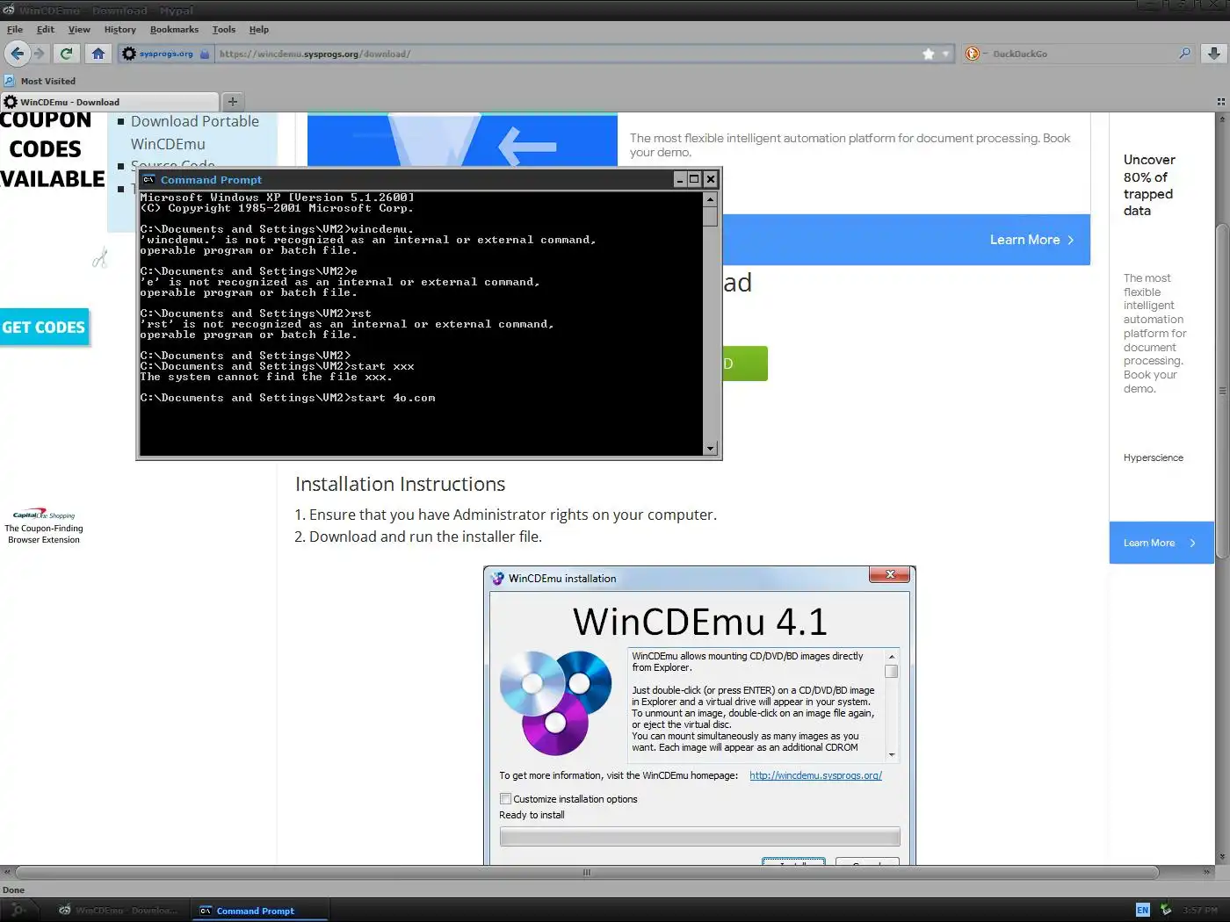Open the Bookmarks menu
The width and height of the screenshot is (1230, 922).
[x=174, y=29]
